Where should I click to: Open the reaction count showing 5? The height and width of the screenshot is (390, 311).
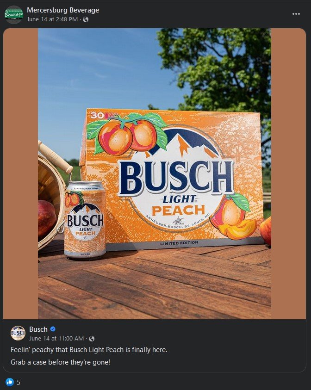[x=19, y=382]
